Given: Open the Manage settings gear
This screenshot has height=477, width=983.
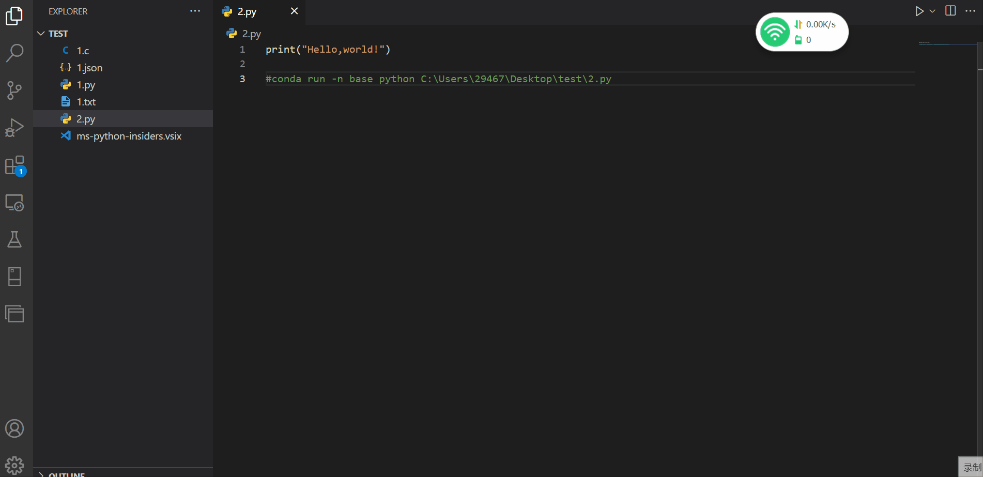Looking at the screenshot, I should coord(14,464).
